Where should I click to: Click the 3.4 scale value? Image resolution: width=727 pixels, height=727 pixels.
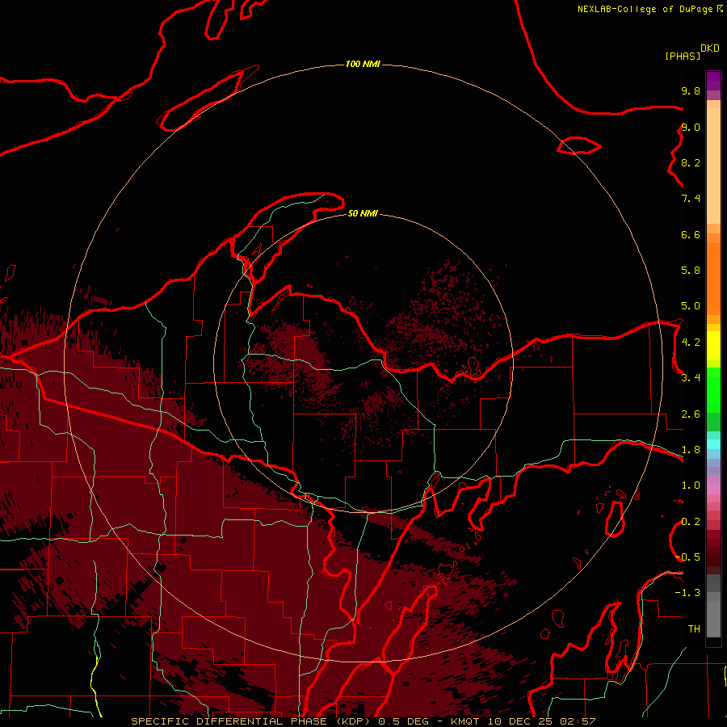click(x=691, y=378)
